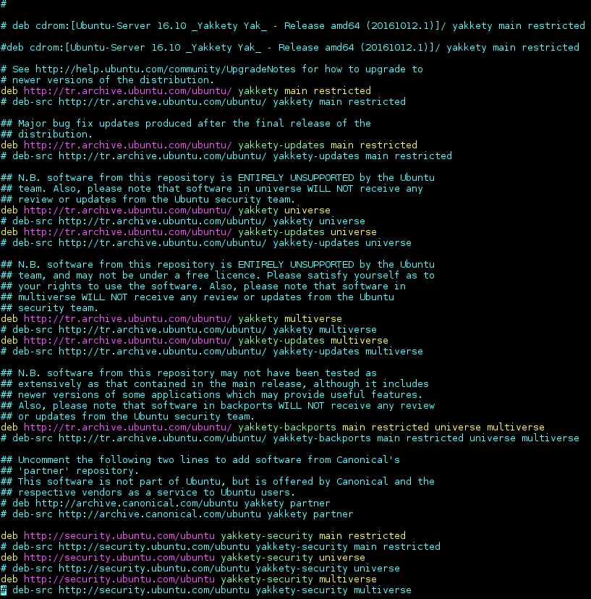Click the '## review or updates from' comment line
Screen dimensions: 591x599
[x=148, y=200]
